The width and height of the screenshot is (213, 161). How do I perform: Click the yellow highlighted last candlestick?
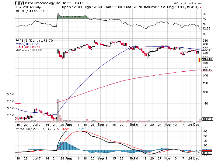(x=199, y=60)
